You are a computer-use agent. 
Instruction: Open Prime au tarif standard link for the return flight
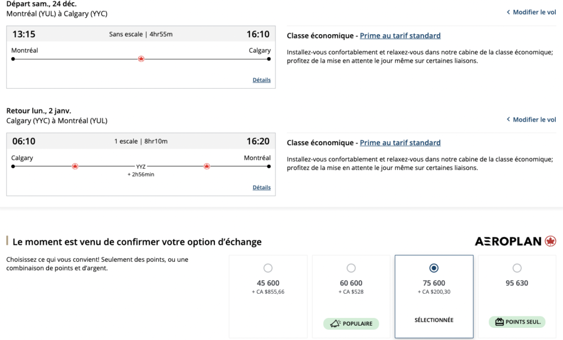pos(400,142)
